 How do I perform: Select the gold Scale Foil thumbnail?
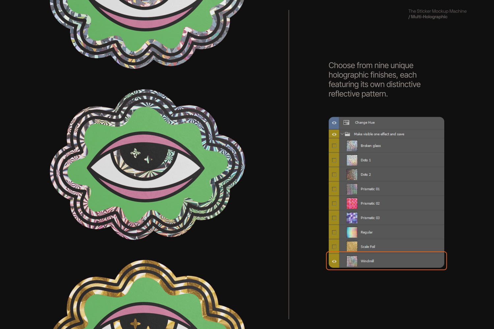pos(352,247)
